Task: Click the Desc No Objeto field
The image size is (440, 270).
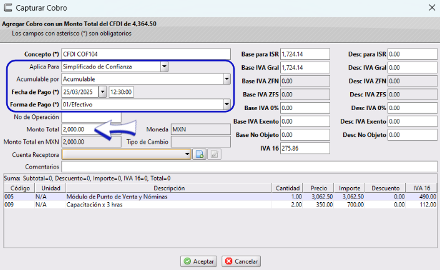Action: (413, 135)
